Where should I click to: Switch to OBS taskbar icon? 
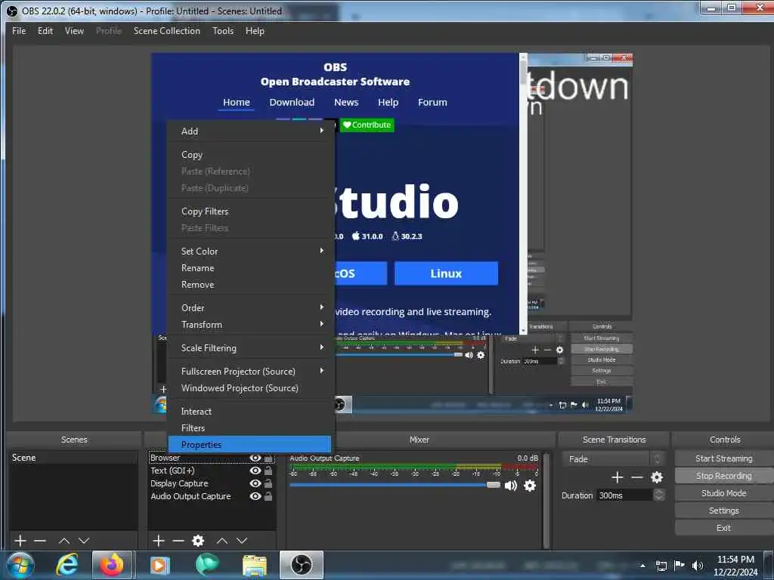(301, 565)
